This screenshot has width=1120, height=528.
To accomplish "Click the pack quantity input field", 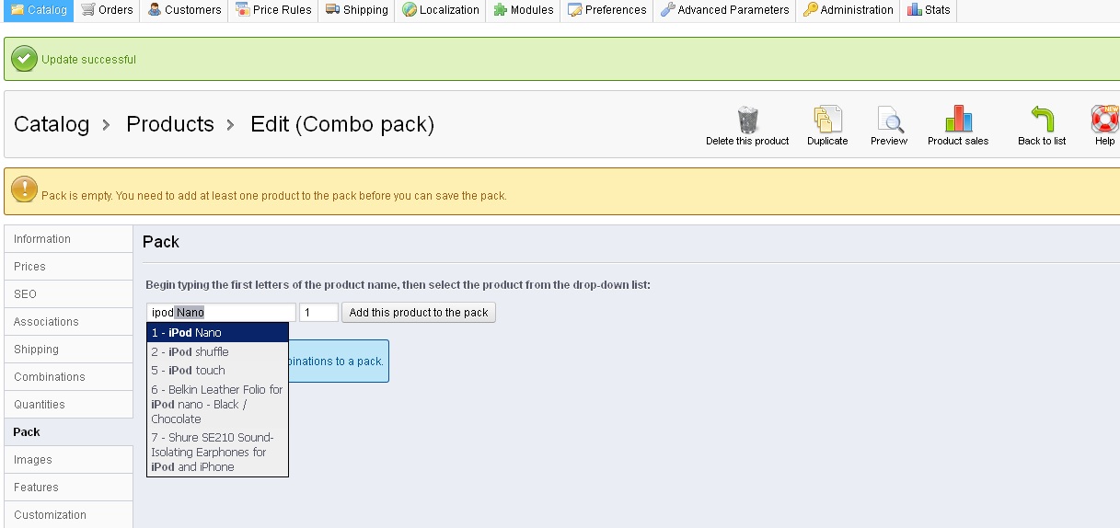I will (x=318, y=313).
